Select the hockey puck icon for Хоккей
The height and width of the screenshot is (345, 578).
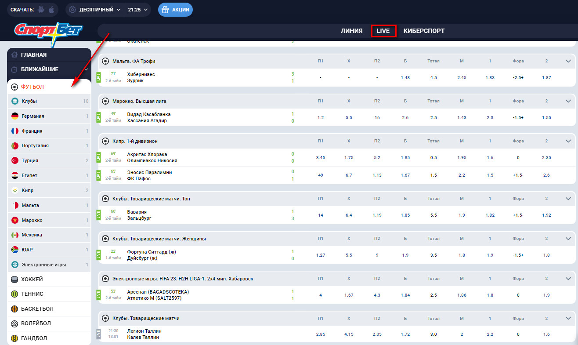click(14, 280)
